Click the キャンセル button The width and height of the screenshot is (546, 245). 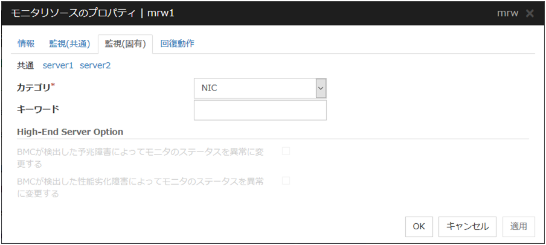click(x=467, y=226)
